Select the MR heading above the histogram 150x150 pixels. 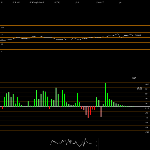point(134,78)
